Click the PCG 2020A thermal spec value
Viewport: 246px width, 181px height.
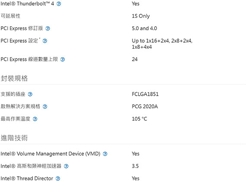point(145,106)
